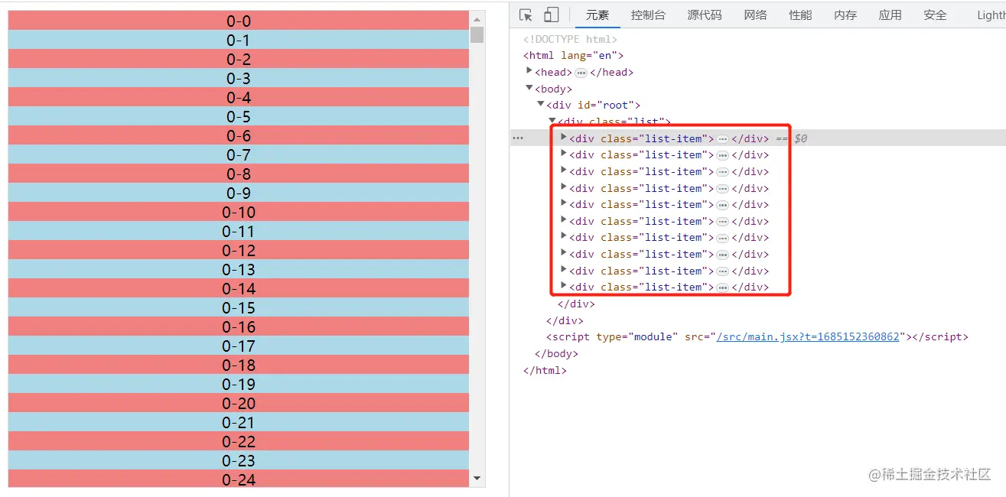Click the ellipsis badge in the $0 list-item row

pyautogui.click(x=722, y=139)
